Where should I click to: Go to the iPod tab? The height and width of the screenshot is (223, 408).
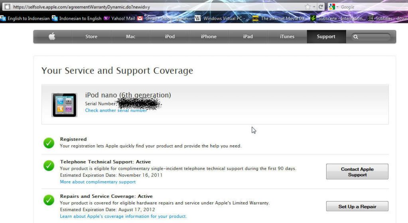170,36
